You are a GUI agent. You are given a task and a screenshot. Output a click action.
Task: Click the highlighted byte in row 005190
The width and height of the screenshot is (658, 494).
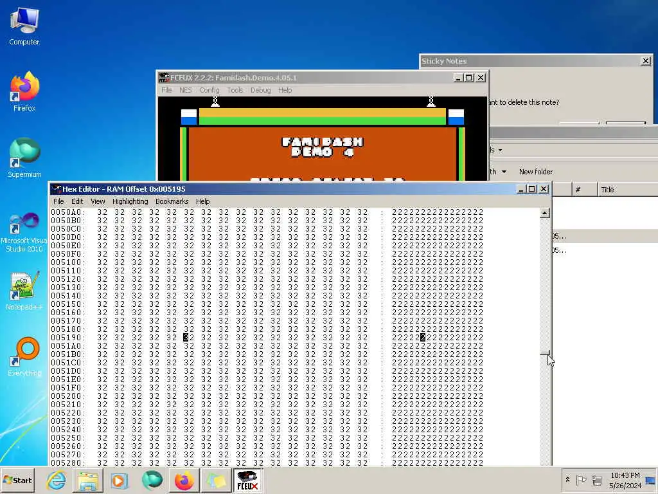pyautogui.click(x=186, y=337)
